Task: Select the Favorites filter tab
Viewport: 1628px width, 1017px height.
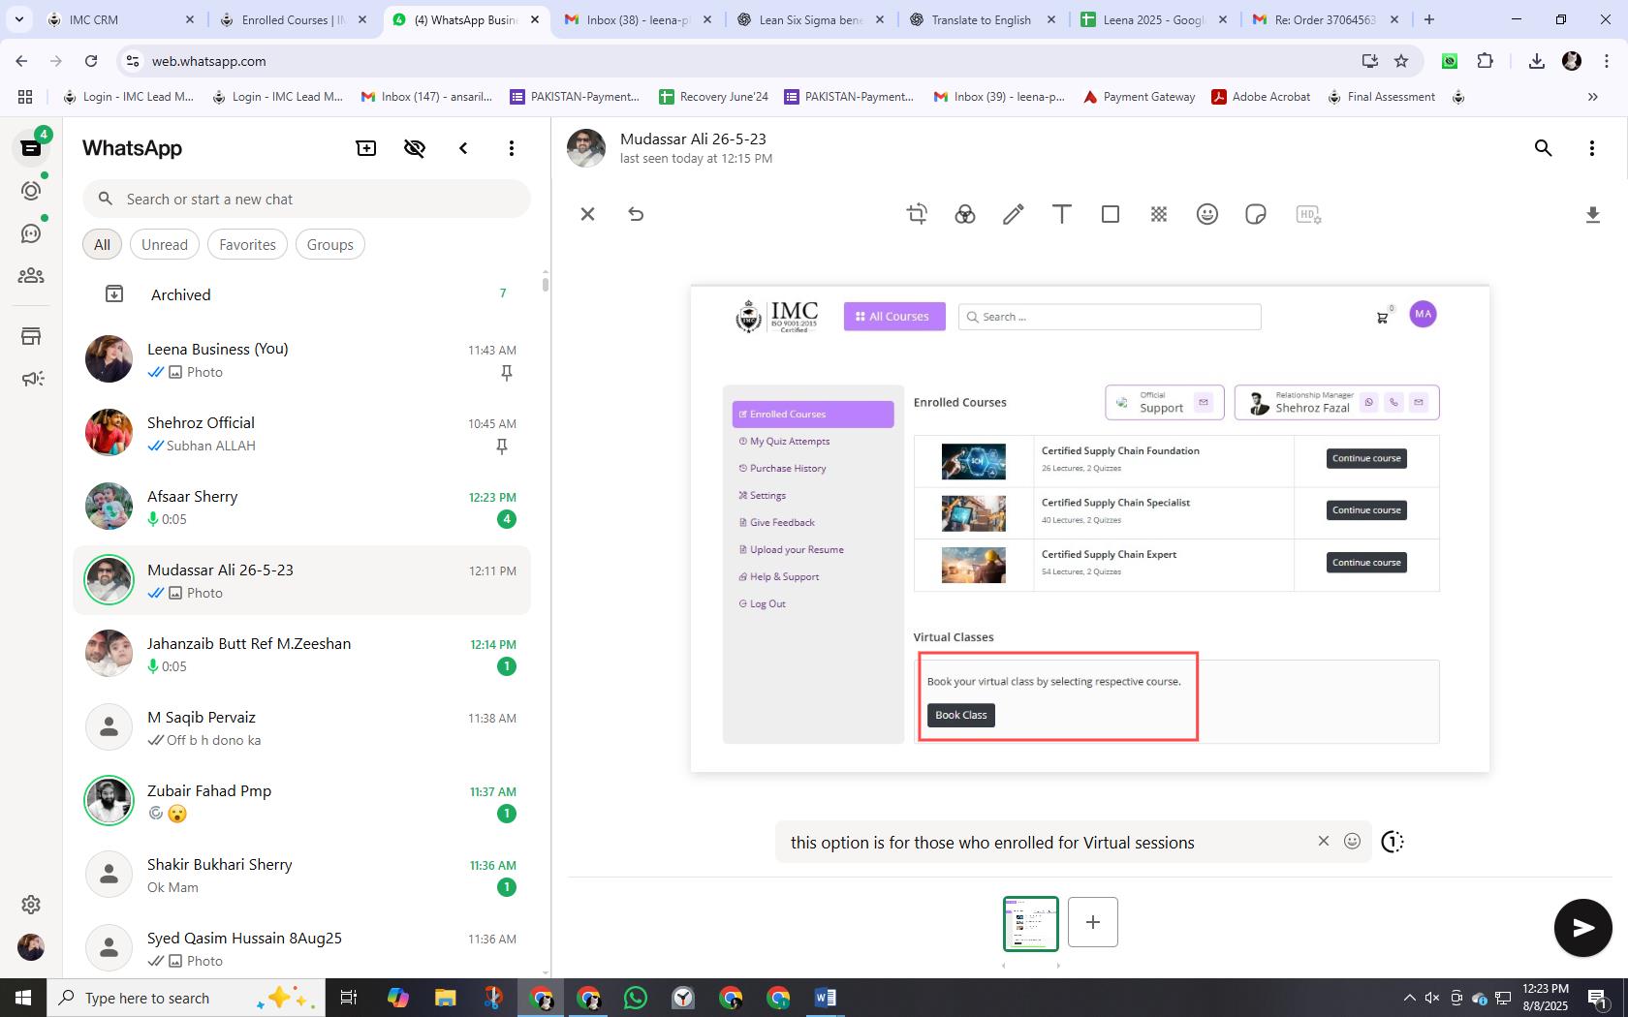Action: pyautogui.click(x=247, y=245)
